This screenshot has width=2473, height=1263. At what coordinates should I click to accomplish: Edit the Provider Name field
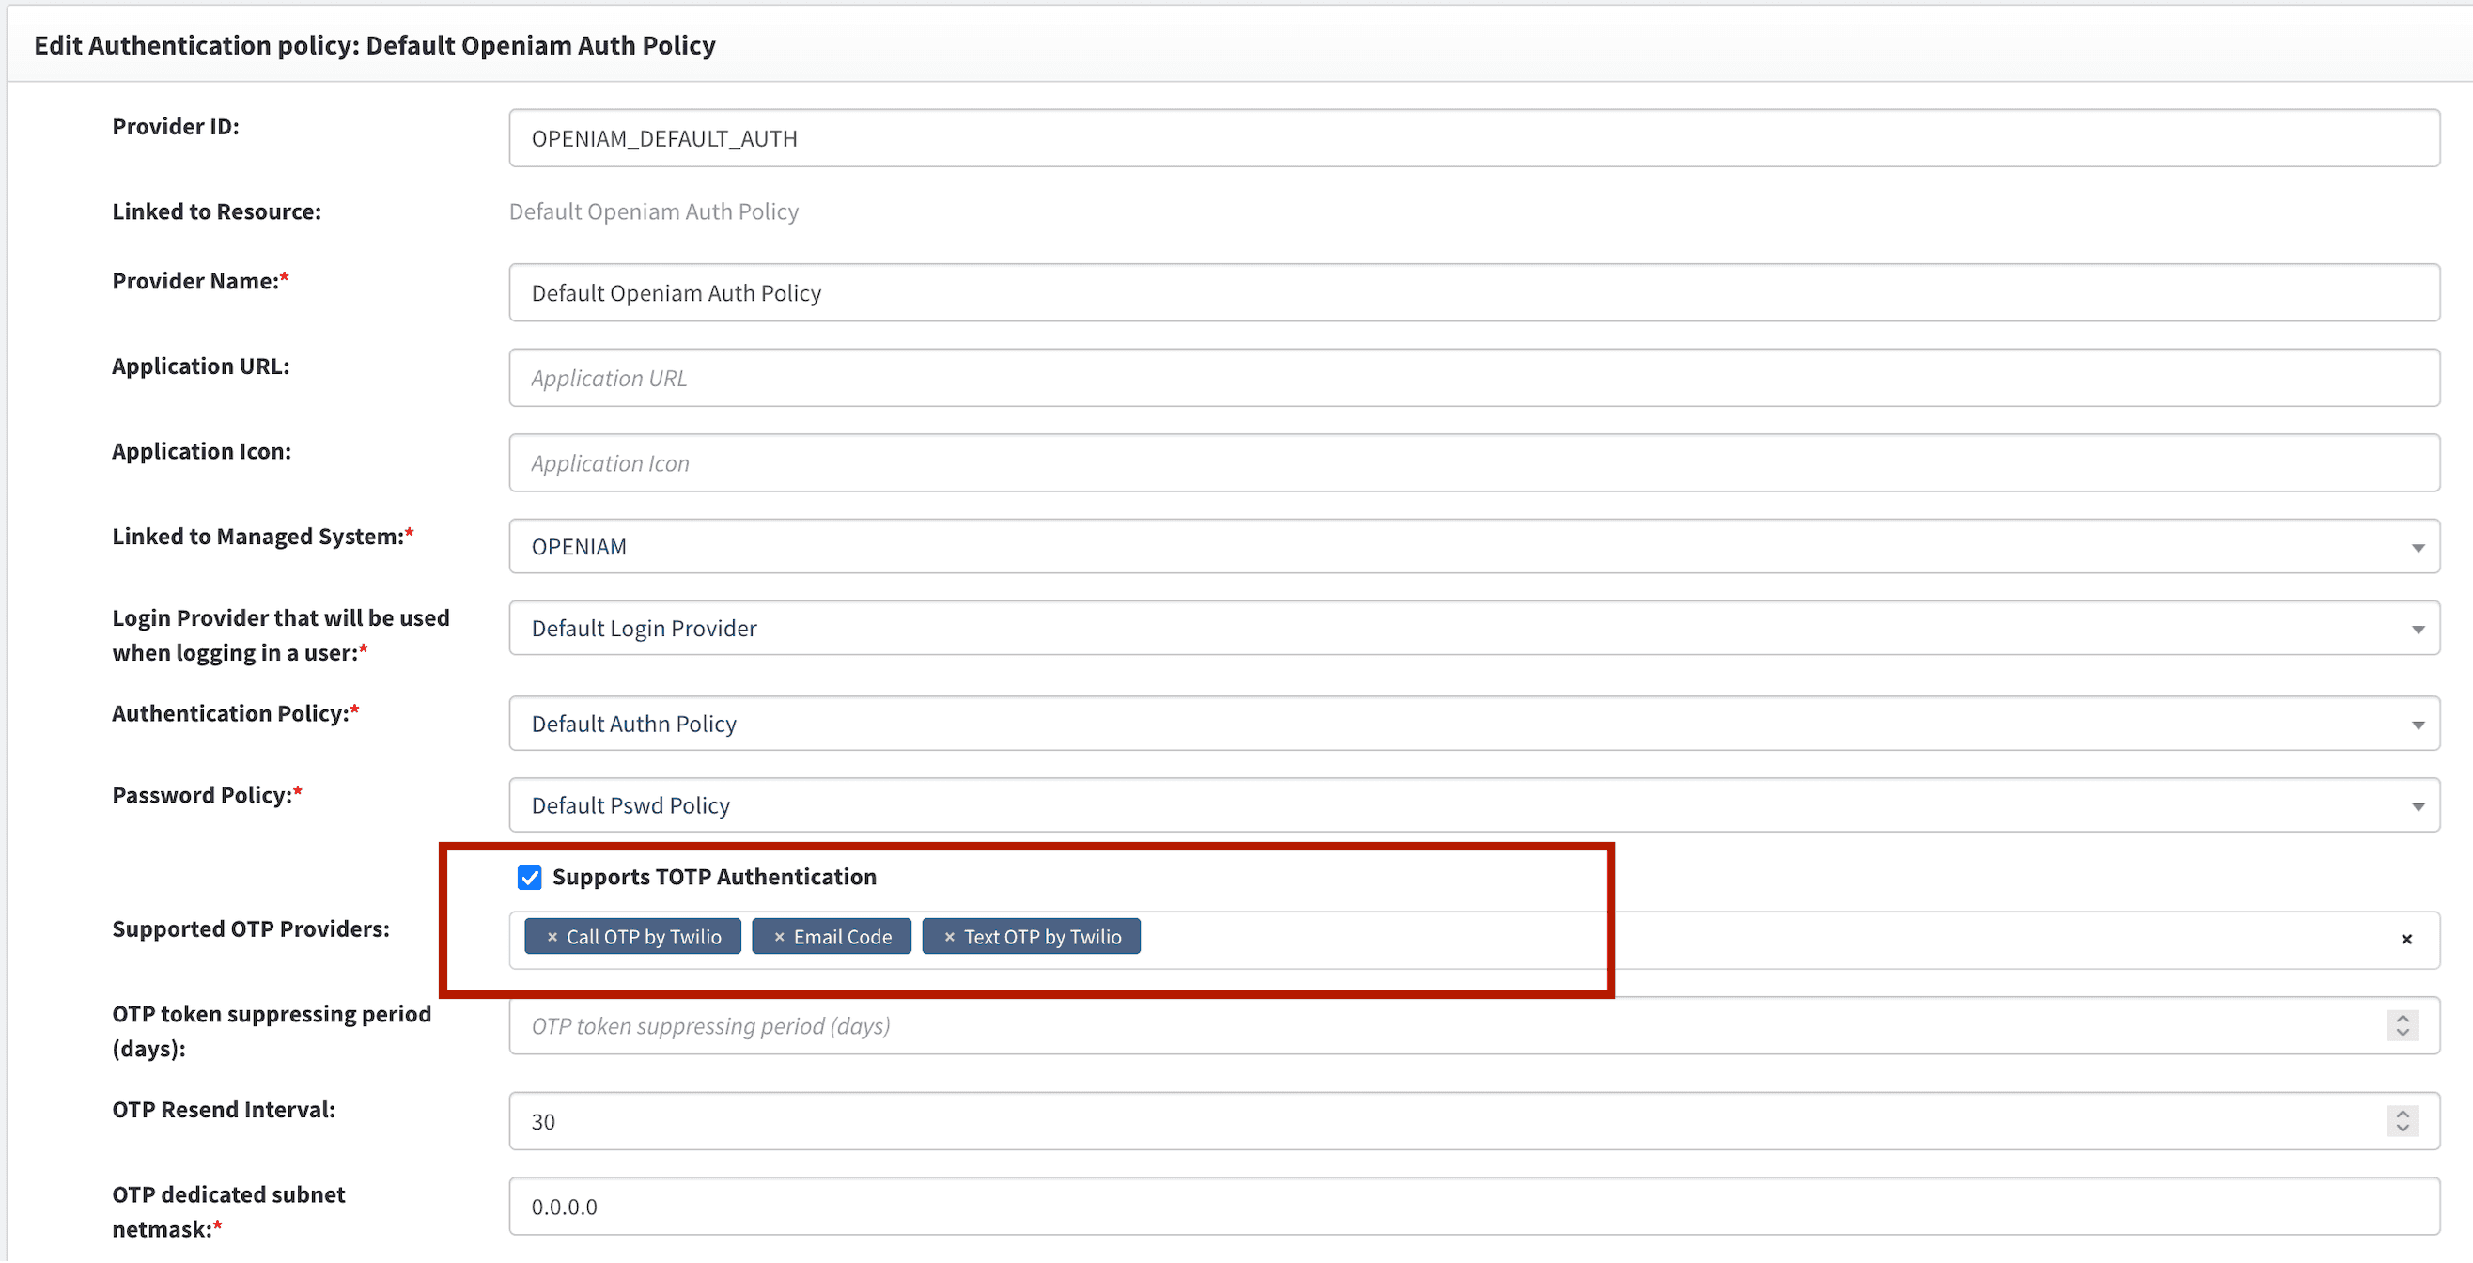[x=1474, y=293]
